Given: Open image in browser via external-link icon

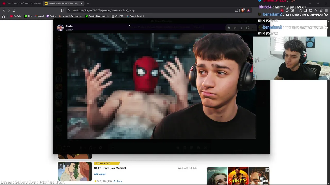Looking at the screenshot, I should 247,28.
